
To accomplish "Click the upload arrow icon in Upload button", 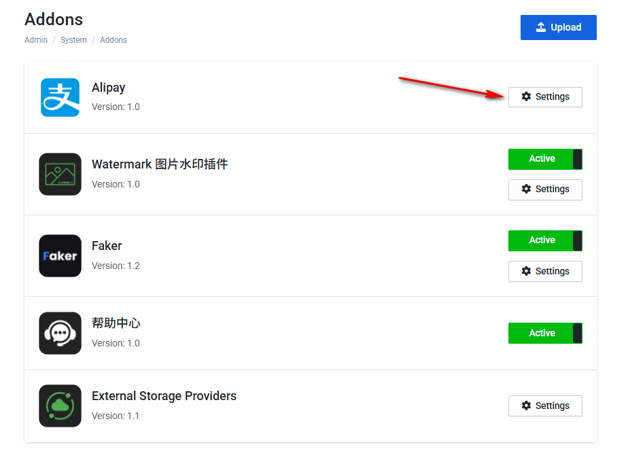I will tap(541, 27).
